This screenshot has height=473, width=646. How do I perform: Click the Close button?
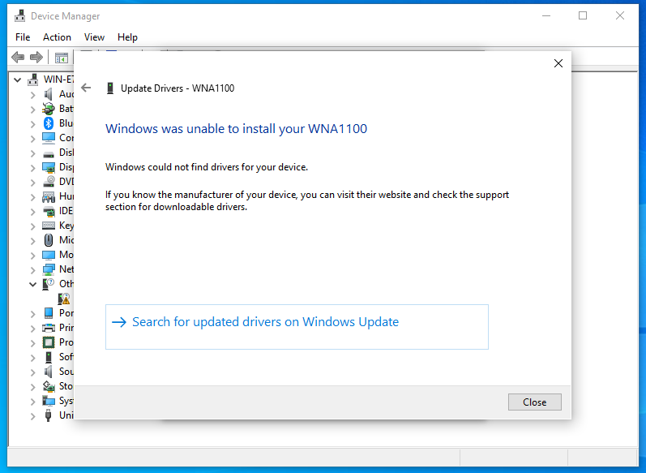[534, 402]
